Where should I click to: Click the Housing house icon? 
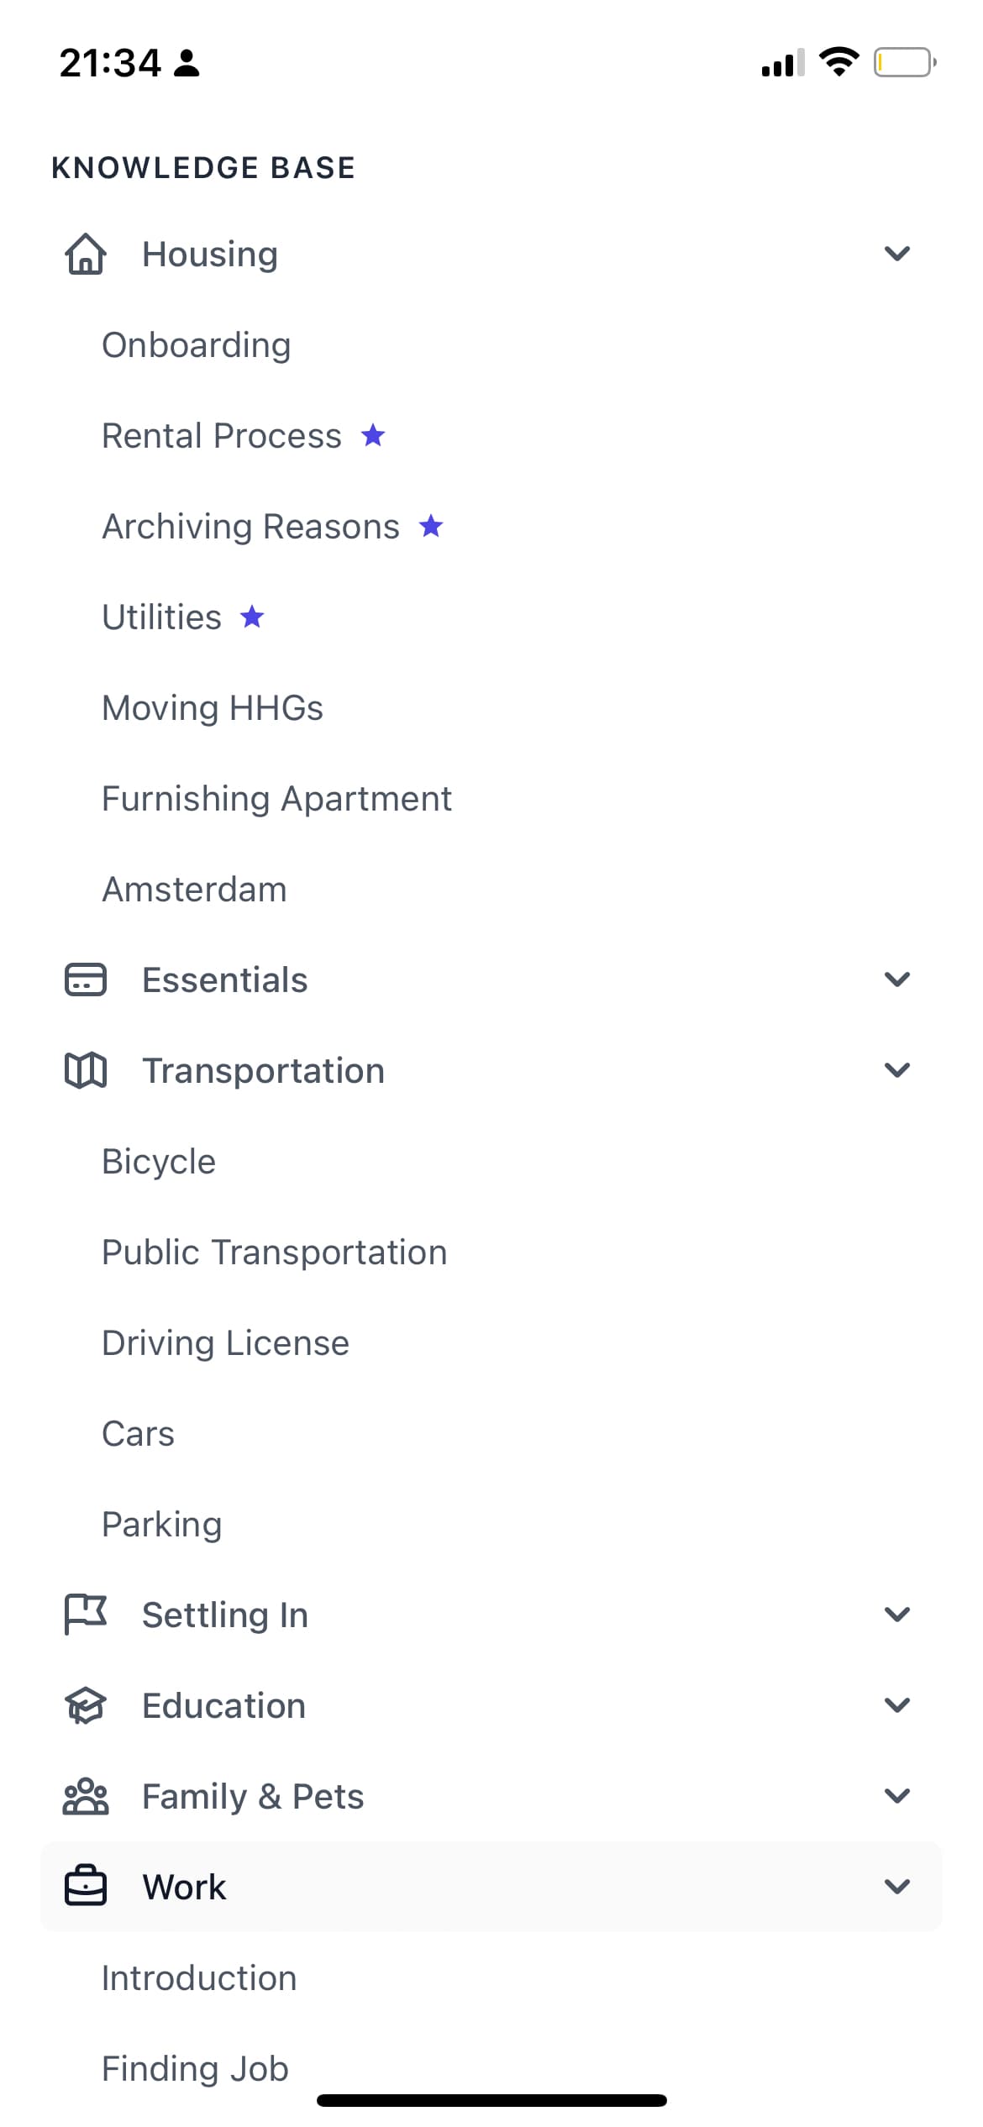coord(86,255)
